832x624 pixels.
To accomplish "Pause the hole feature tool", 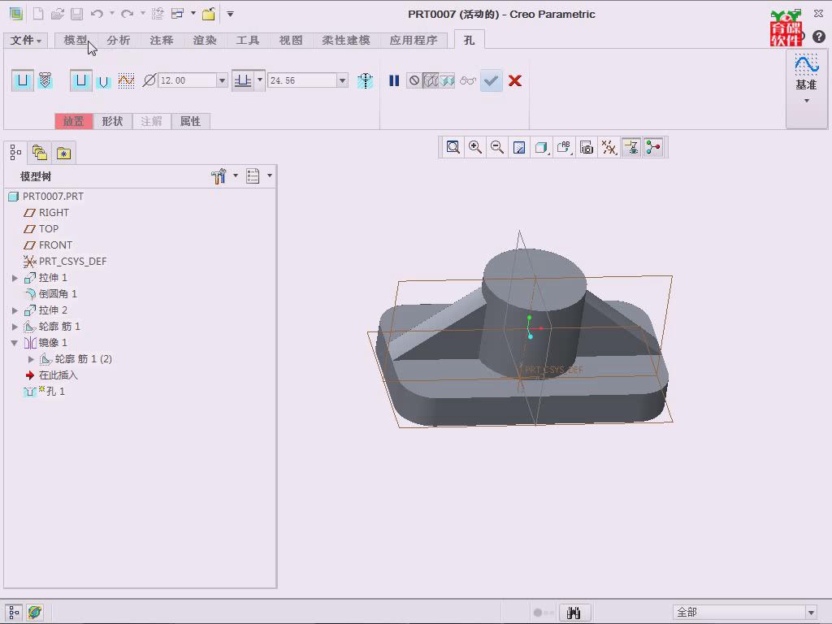I will [394, 80].
